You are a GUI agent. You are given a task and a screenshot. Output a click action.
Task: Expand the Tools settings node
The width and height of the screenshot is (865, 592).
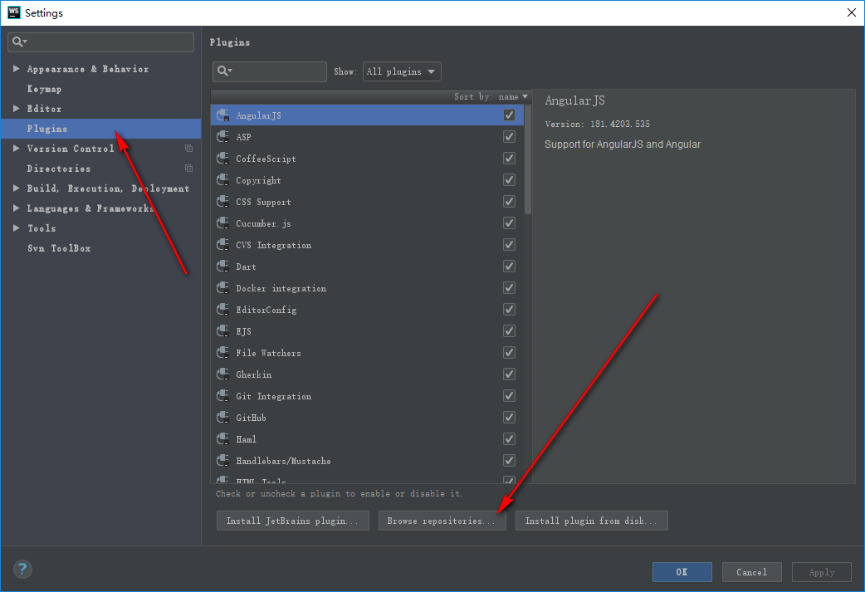pyautogui.click(x=16, y=228)
